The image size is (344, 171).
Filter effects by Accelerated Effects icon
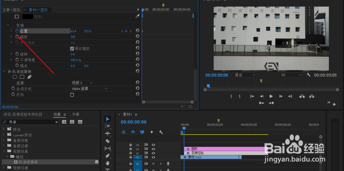point(64,122)
